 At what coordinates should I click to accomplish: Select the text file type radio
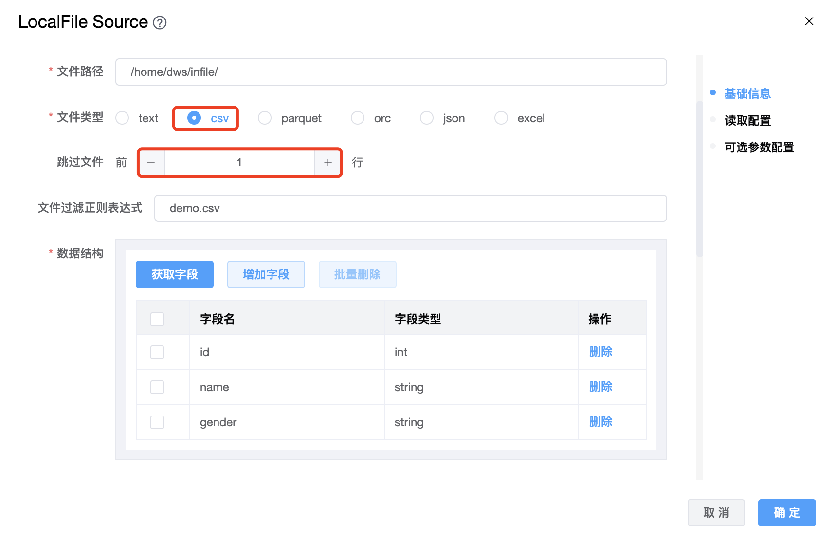[x=123, y=118]
